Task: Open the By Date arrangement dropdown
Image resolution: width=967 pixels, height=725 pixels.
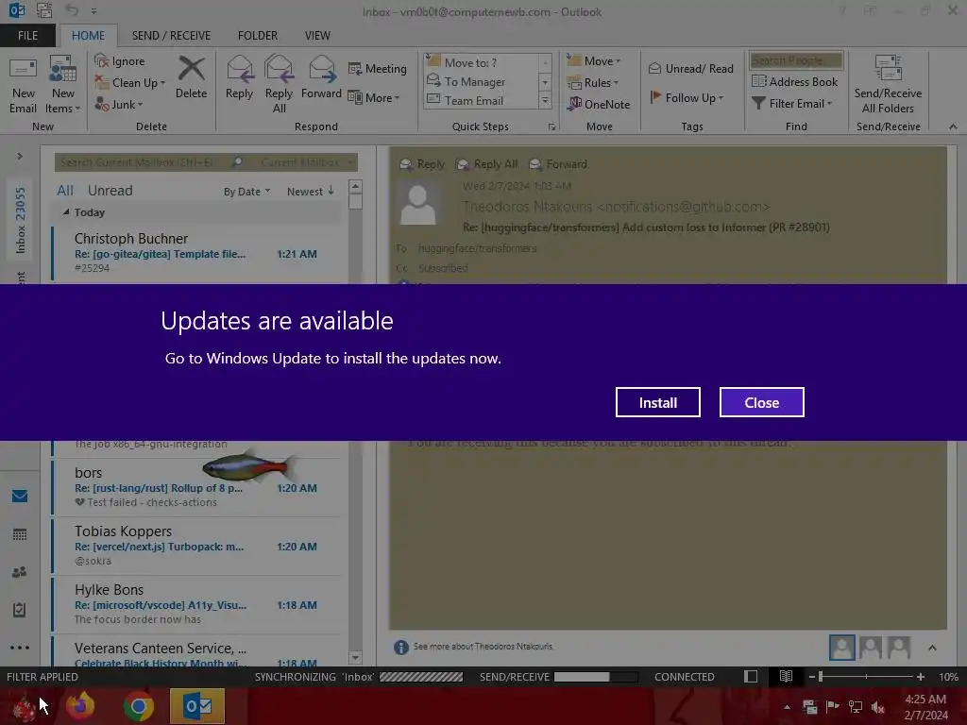Action: tap(246, 192)
